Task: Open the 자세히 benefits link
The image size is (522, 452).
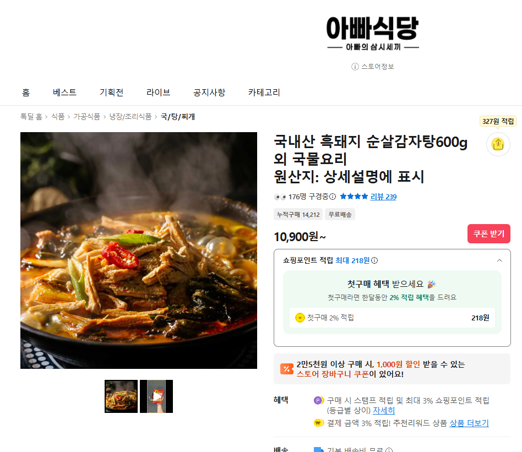Action: coord(383,410)
